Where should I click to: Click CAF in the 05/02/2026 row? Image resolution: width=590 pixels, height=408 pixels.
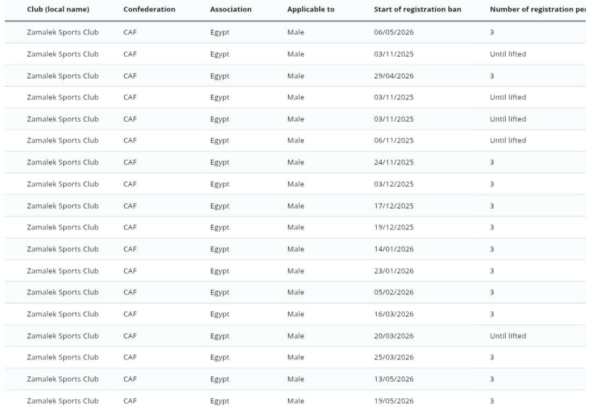coord(130,292)
